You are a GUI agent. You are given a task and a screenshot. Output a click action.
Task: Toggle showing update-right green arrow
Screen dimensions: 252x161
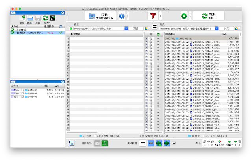point(167,143)
